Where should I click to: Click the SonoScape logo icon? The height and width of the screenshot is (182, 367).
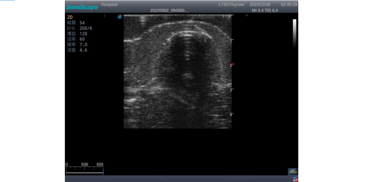(x=82, y=7)
